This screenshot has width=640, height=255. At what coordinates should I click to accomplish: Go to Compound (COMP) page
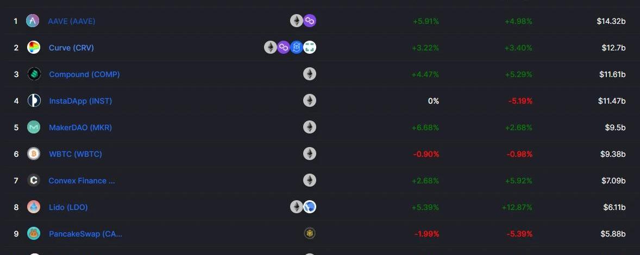(x=85, y=74)
